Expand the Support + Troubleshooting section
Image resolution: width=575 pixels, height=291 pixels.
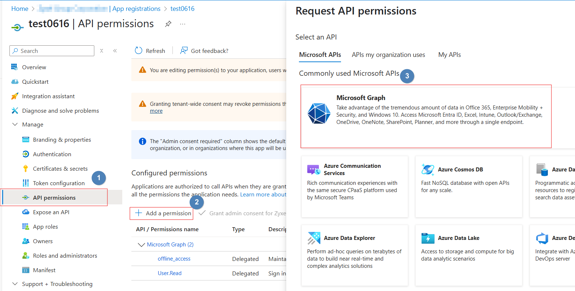15,284
